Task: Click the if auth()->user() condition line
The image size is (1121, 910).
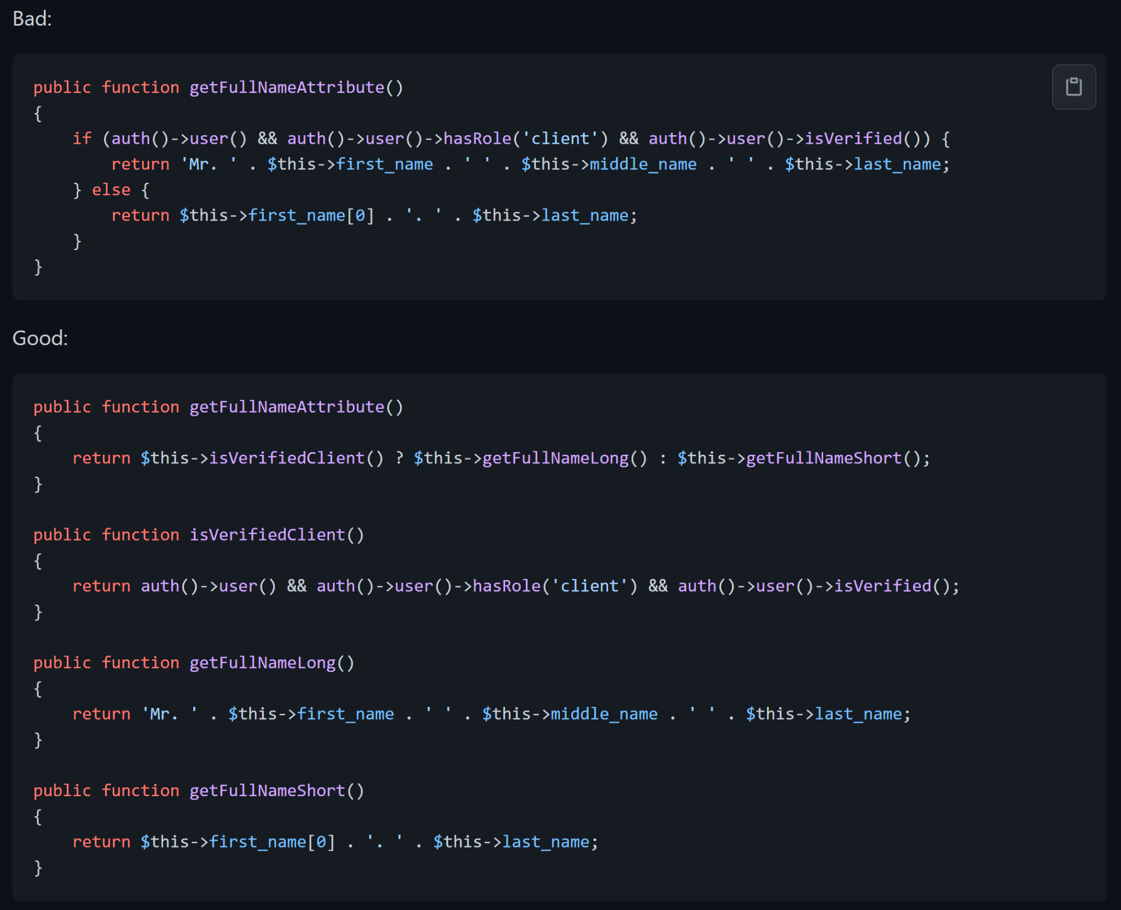Action: (x=511, y=138)
